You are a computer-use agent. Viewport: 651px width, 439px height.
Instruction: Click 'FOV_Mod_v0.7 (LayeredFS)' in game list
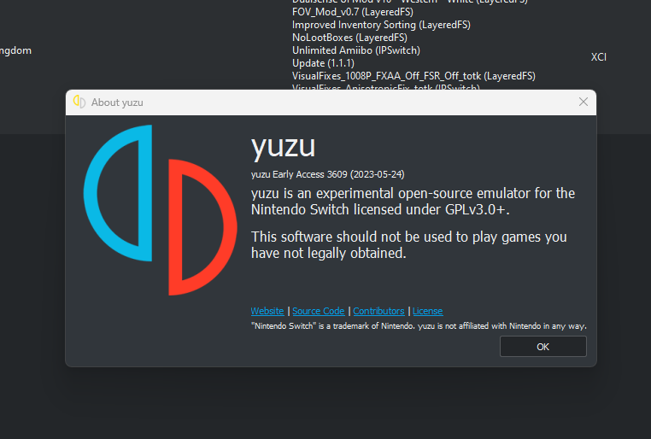[x=353, y=12]
